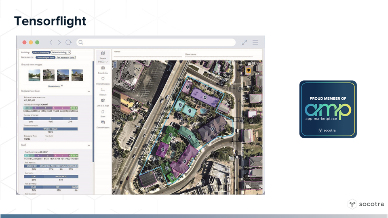Screen dimensions: 388x218
Task: Open the first ground view thumbnail (pool)
Action: point(34,75)
